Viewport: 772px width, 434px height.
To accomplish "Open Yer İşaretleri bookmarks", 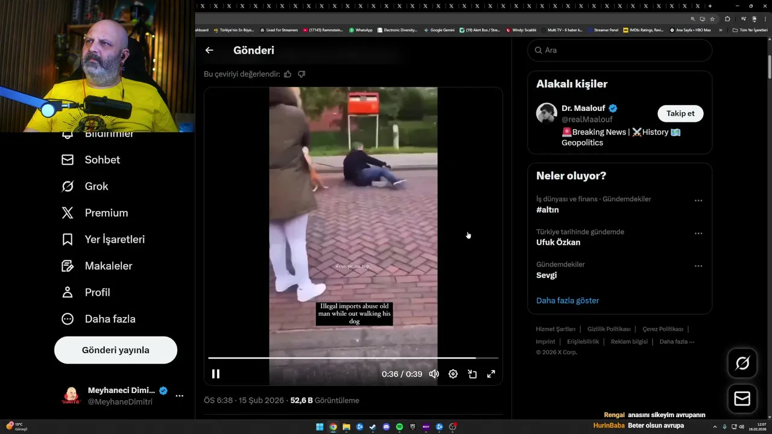I will (x=103, y=239).
